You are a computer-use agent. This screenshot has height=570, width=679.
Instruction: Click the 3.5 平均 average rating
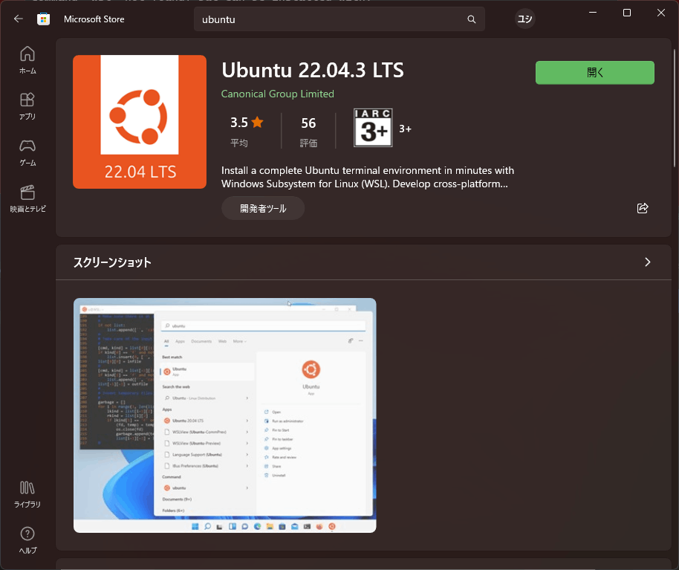click(247, 132)
